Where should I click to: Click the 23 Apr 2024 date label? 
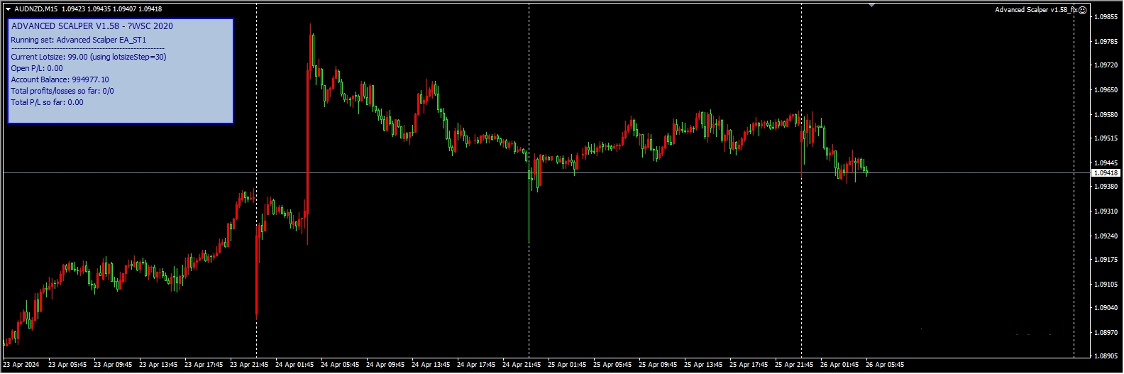(x=21, y=365)
